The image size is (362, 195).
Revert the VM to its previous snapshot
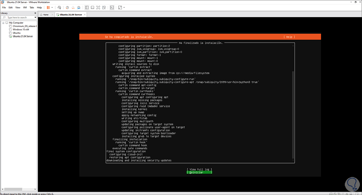(x=73, y=7)
